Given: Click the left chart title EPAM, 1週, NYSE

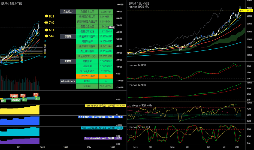Looking at the screenshot, I should 11,4.
